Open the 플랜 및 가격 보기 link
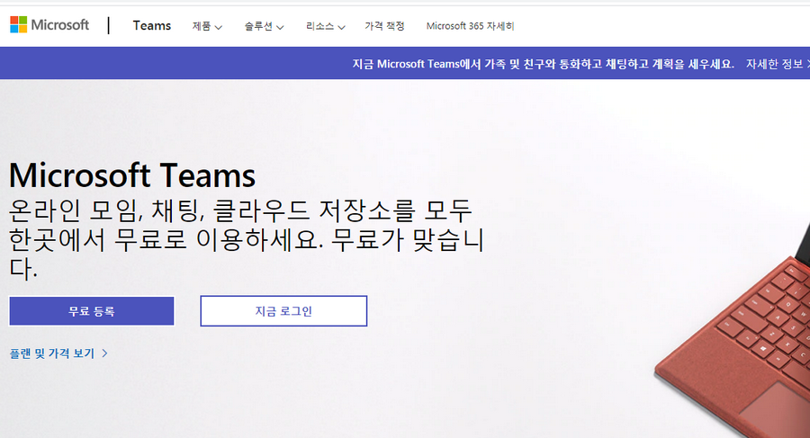The image size is (810, 438). pos(58,353)
